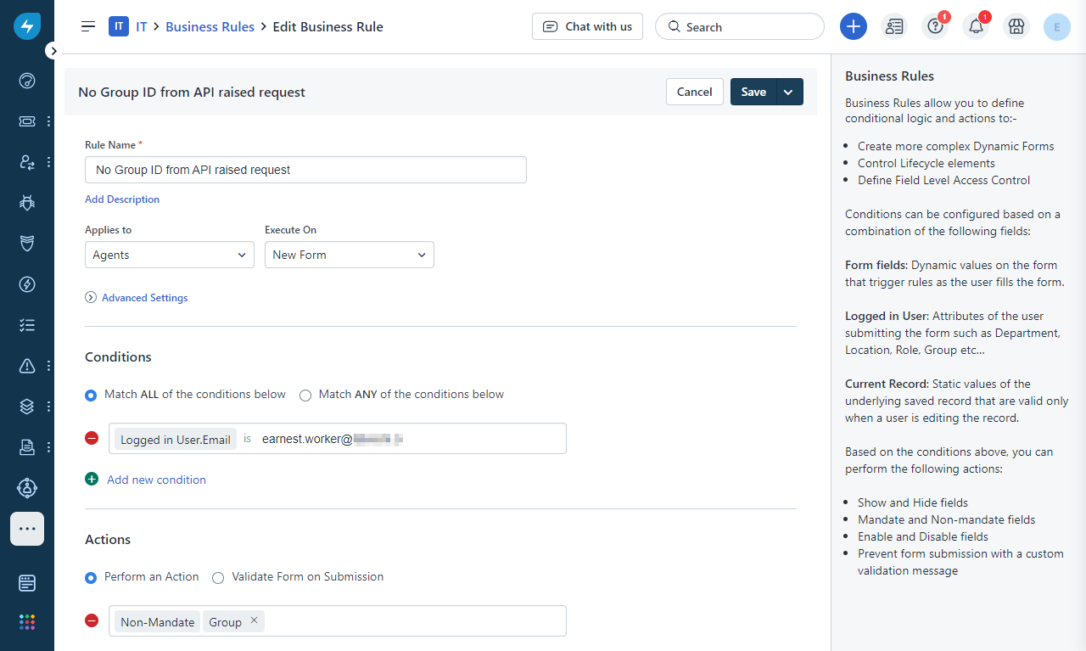Click the Actions section heading
This screenshot has height=651, width=1086.
[x=108, y=539]
